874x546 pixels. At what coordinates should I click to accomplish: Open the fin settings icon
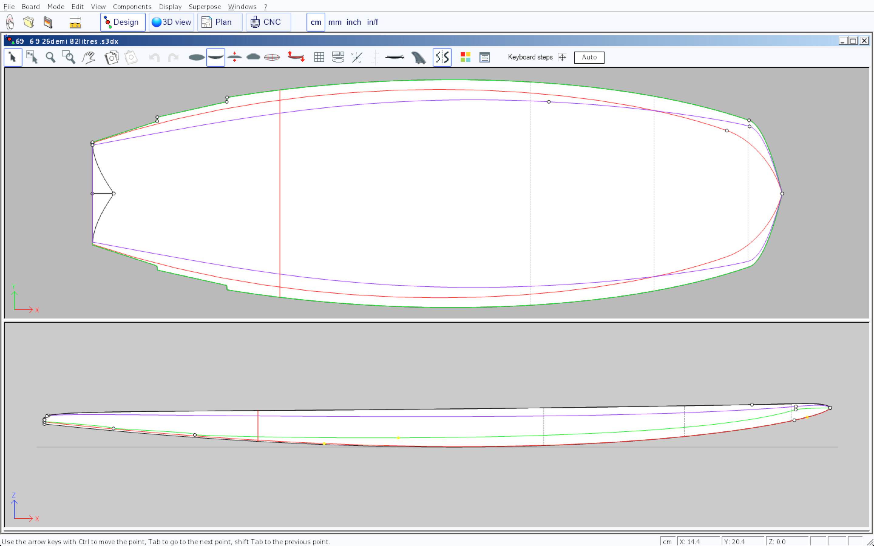tap(418, 57)
